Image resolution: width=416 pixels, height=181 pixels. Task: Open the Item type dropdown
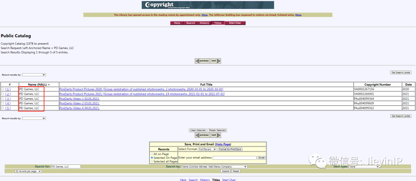(364, 167)
